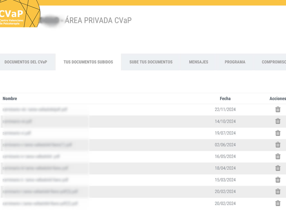286x214 pixels.
Task: Switch to Sube Tus Documentos tab
Action: (x=151, y=62)
